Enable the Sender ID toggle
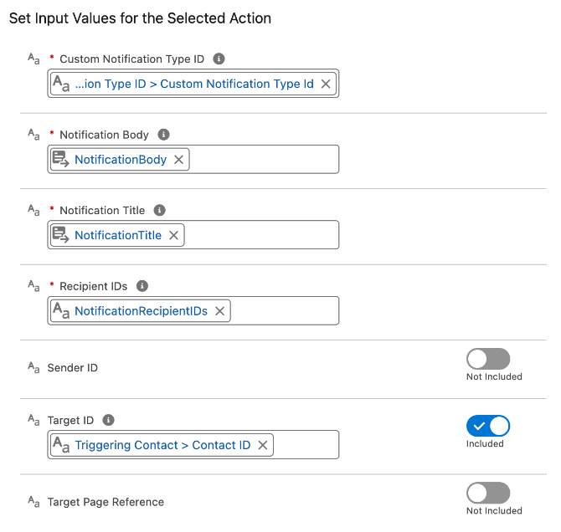This screenshot has height=532, width=561. click(488, 359)
